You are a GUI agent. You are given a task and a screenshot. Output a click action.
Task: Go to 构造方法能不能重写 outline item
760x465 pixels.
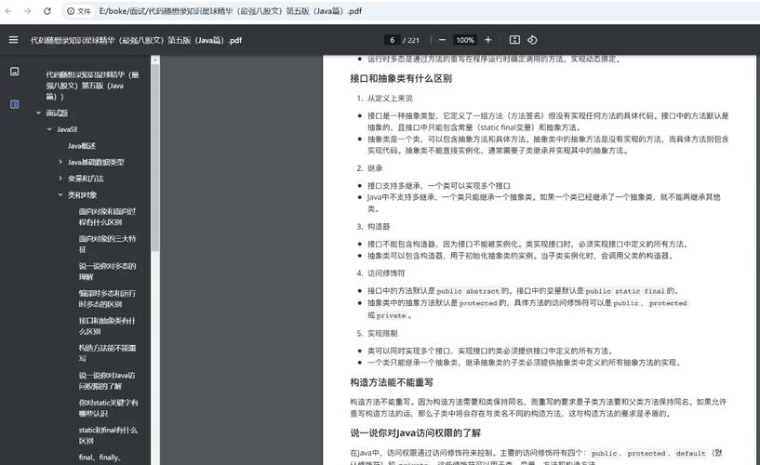pos(107,353)
